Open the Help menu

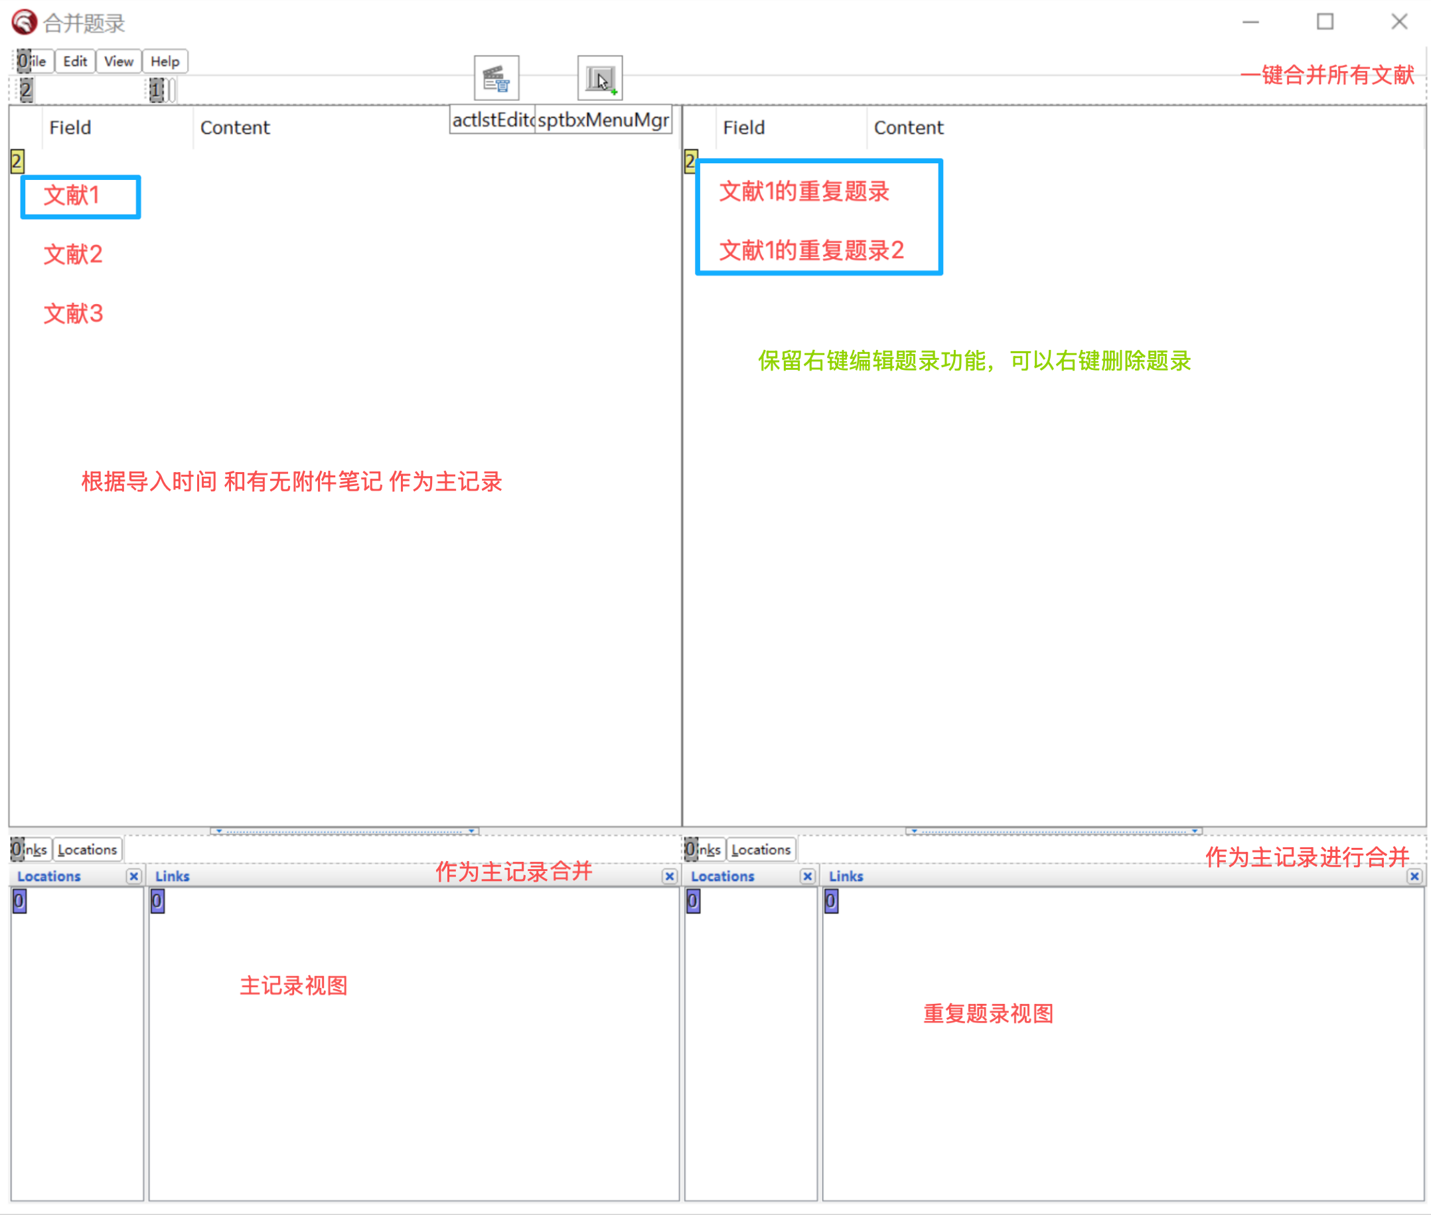coord(165,60)
